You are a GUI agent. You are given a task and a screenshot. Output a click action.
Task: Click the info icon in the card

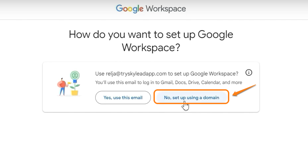click(249, 73)
